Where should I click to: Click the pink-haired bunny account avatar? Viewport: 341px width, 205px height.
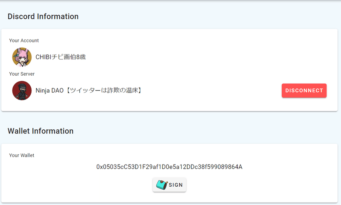(22, 57)
